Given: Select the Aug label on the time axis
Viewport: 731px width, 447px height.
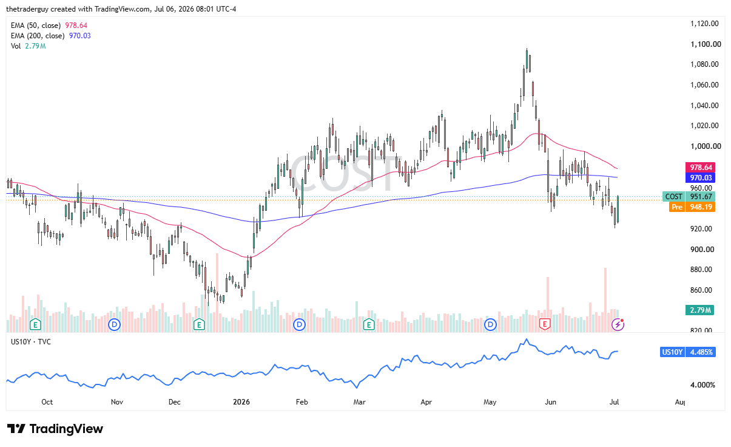Looking at the screenshot, I should [679, 402].
